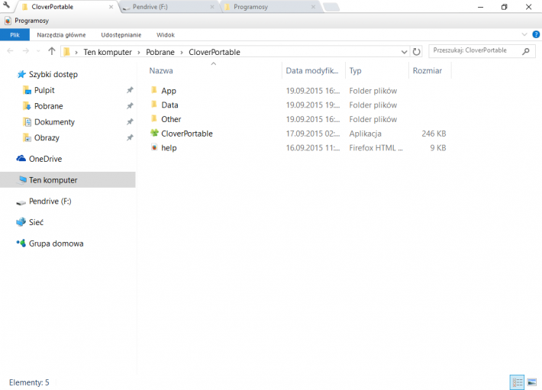This screenshot has height=390, width=542.
Task: Select the Data folder icon
Action: [154, 105]
